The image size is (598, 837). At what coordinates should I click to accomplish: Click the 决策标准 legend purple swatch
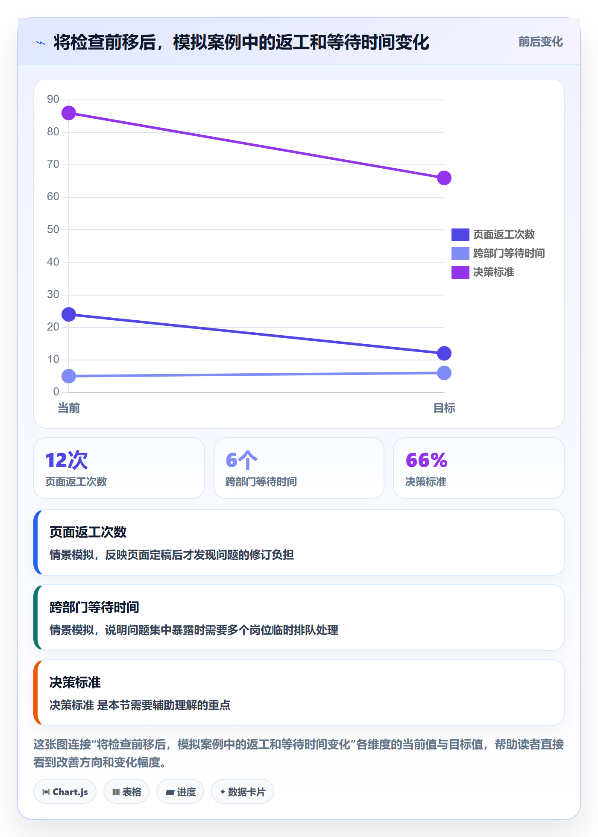tap(460, 272)
